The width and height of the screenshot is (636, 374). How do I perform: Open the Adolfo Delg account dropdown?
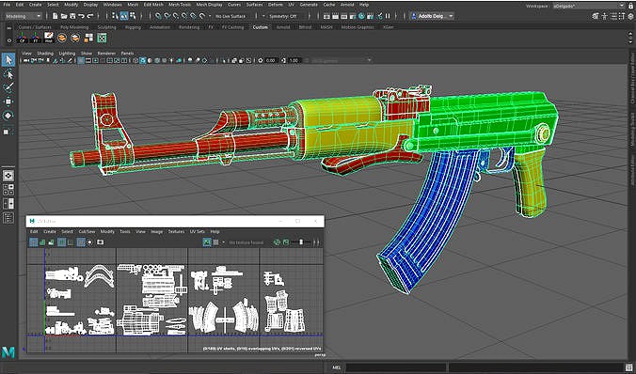pyautogui.click(x=432, y=16)
